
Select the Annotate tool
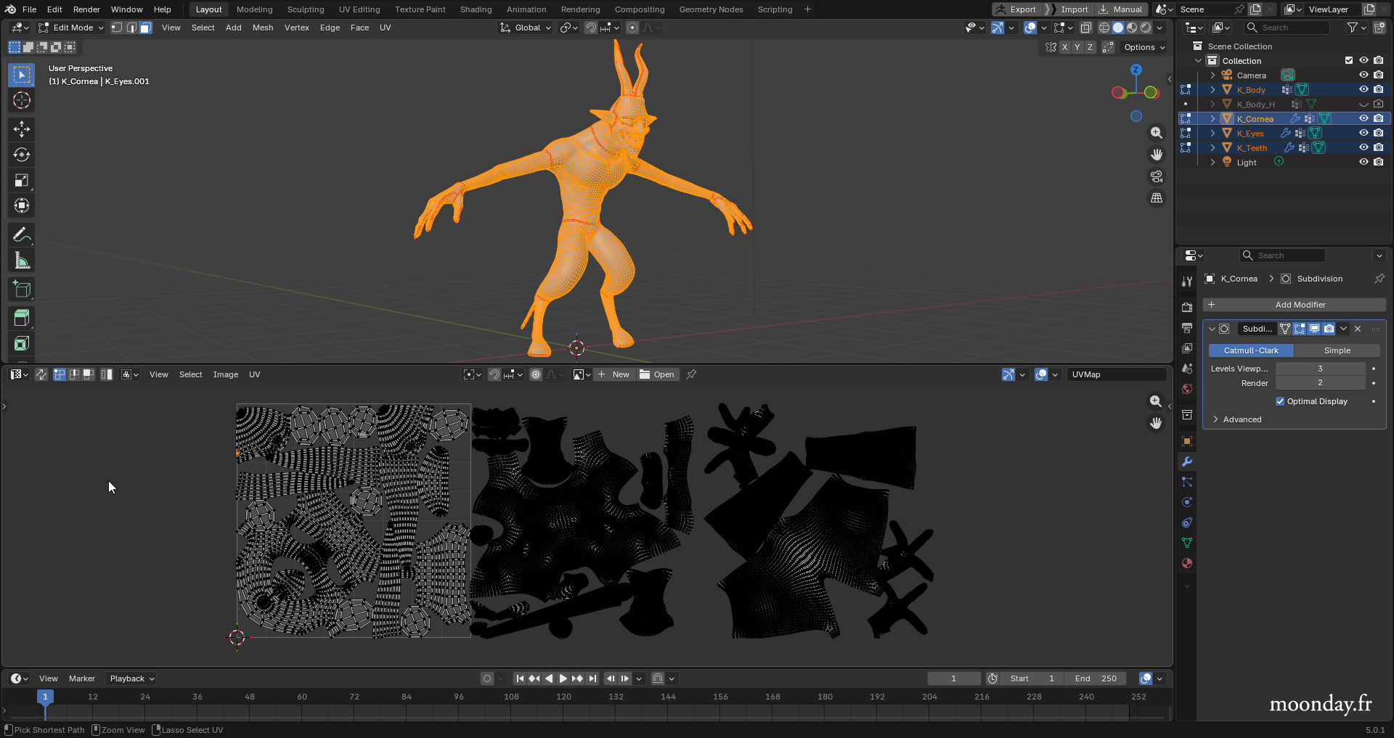pos(22,235)
